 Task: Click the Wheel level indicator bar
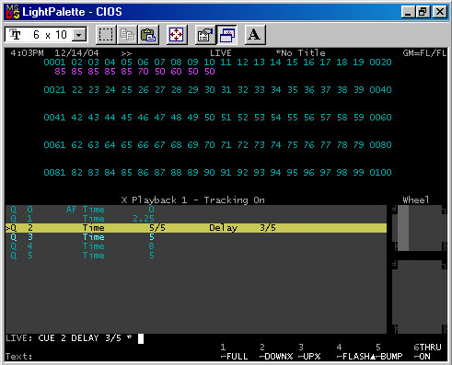tap(403, 228)
